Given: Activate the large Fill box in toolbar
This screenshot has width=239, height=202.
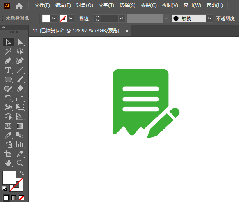Looking at the screenshot, I should pyautogui.click(x=9, y=178).
